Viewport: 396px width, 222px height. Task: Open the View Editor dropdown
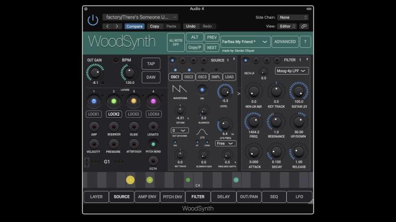pyautogui.click(x=287, y=26)
